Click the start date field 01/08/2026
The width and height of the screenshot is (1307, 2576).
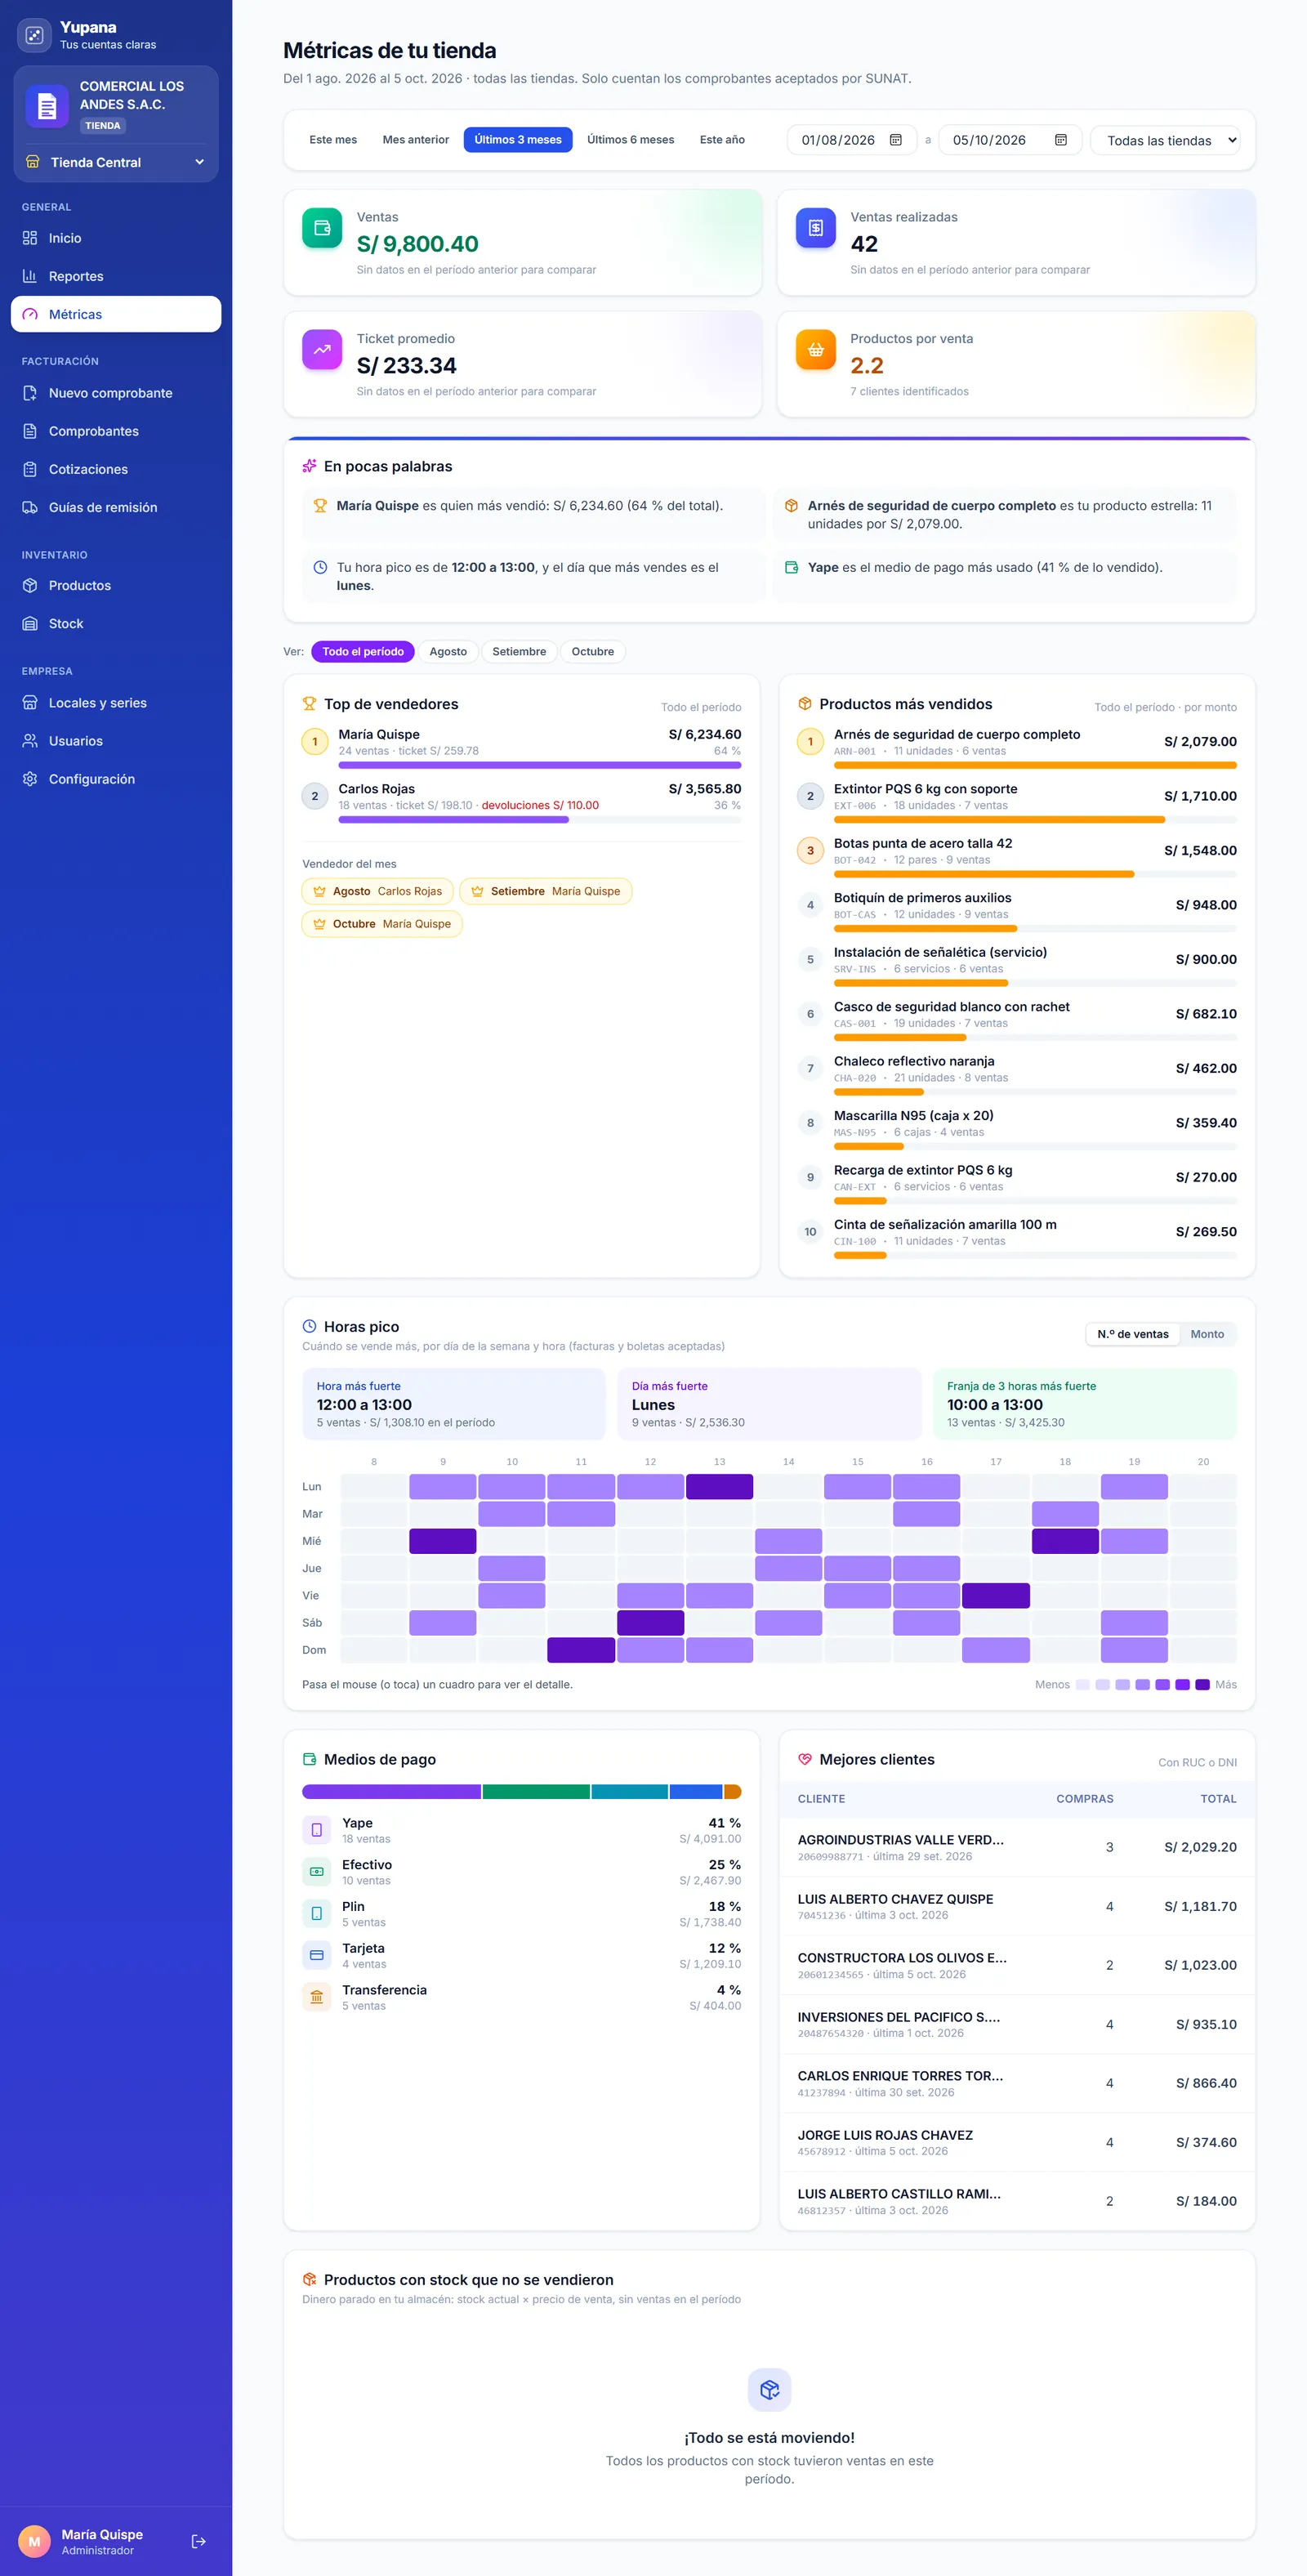tap(852, 140)
